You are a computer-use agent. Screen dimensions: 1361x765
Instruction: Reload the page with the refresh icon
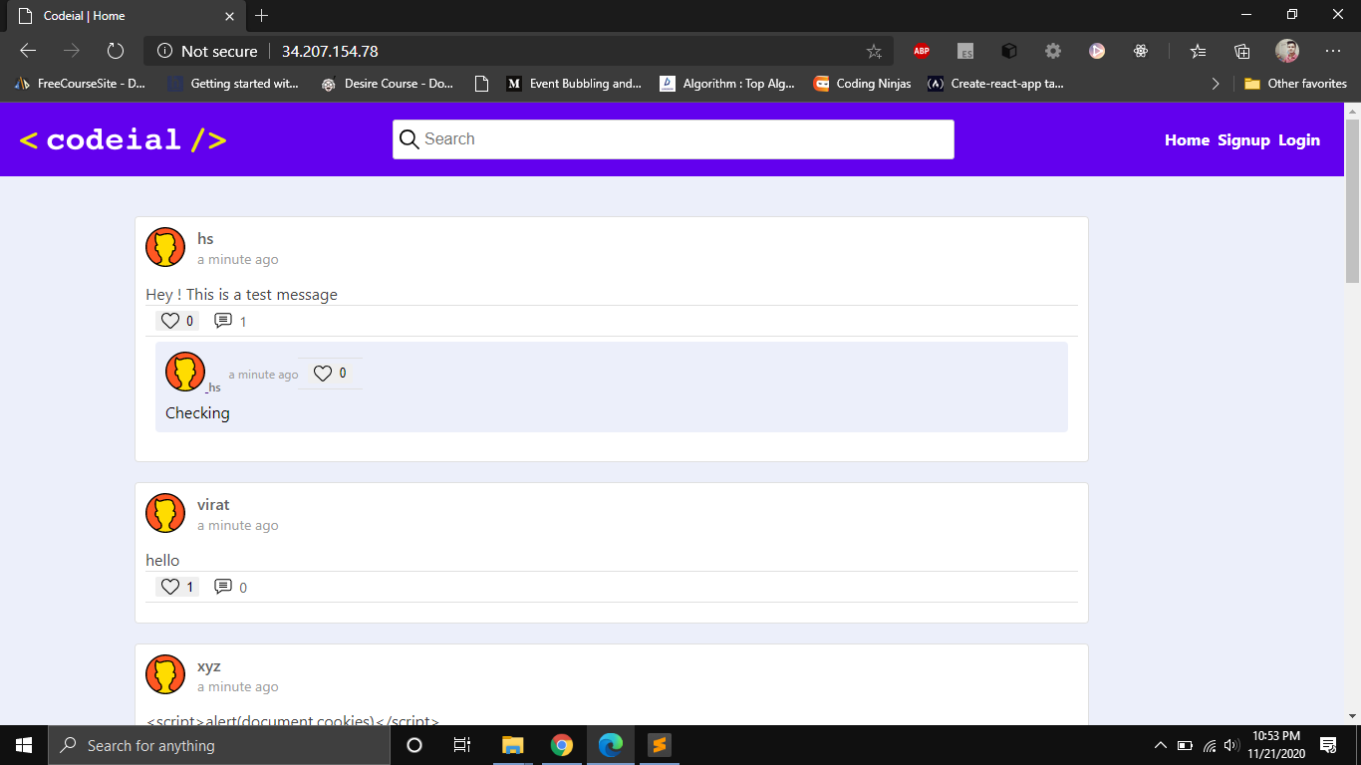coord(116,51)
